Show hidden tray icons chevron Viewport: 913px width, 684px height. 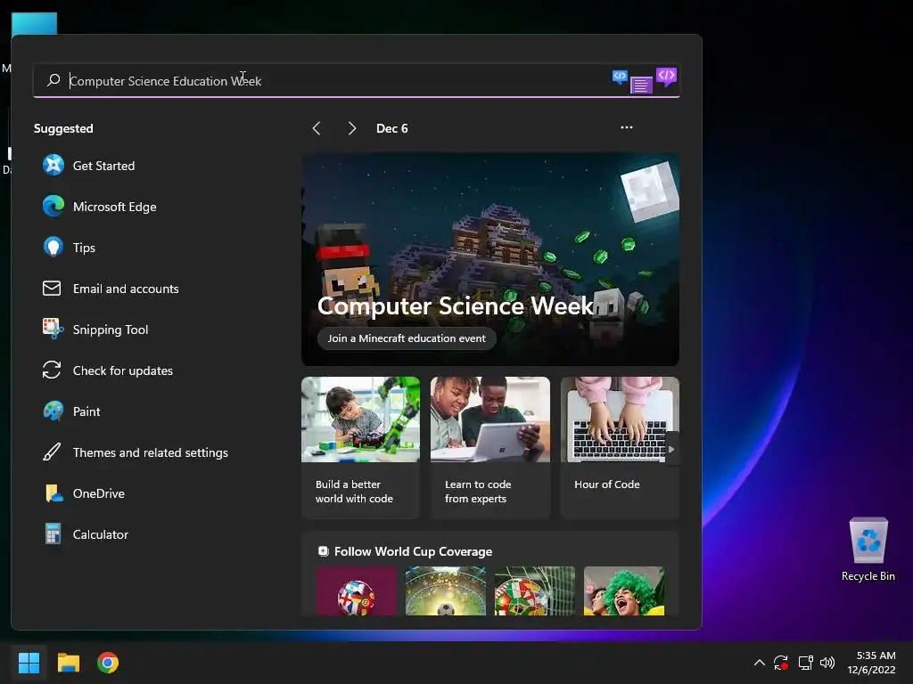point(760,663)
